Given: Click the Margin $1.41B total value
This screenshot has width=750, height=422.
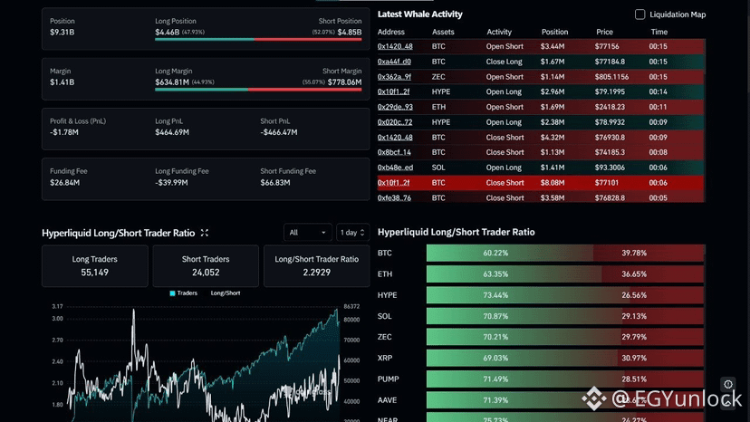Looking at the screenshot, I should 62,82.
